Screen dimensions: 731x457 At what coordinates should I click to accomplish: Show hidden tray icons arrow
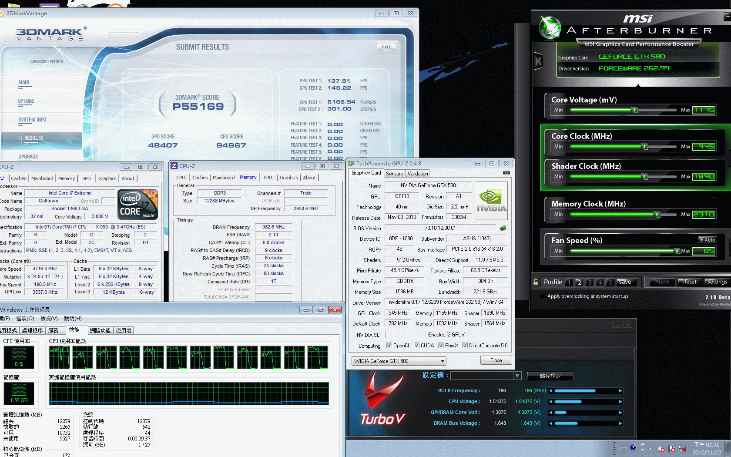(651, 449)
